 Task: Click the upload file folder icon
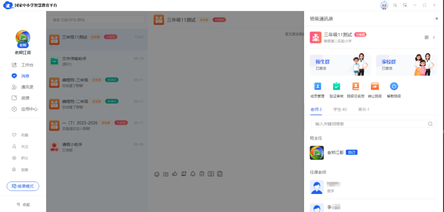(x=166, y=174)
